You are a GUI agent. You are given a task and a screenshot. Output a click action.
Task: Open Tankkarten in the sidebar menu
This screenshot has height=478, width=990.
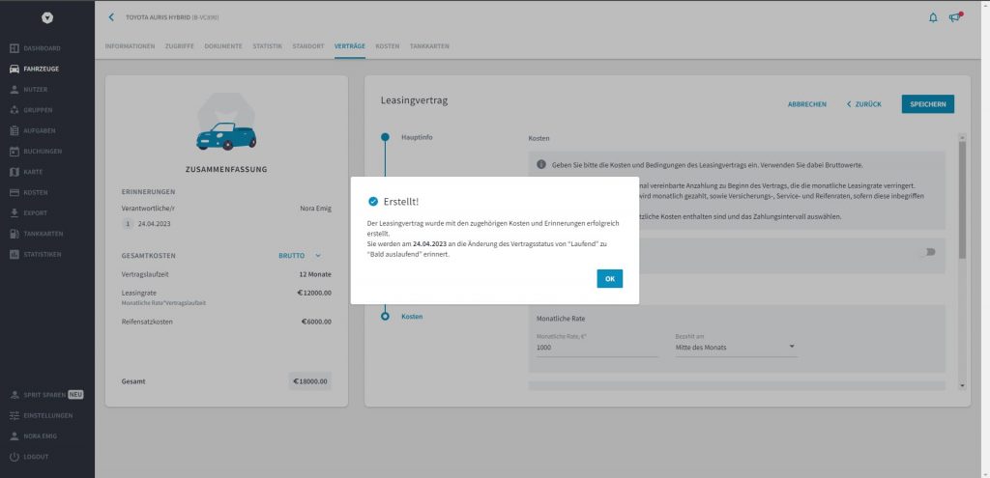pos(36,234)
